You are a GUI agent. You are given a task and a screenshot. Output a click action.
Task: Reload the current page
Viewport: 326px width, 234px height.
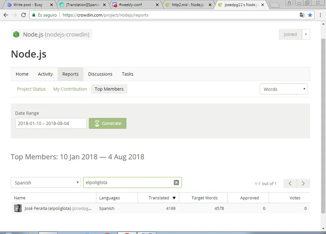[23, 15]
